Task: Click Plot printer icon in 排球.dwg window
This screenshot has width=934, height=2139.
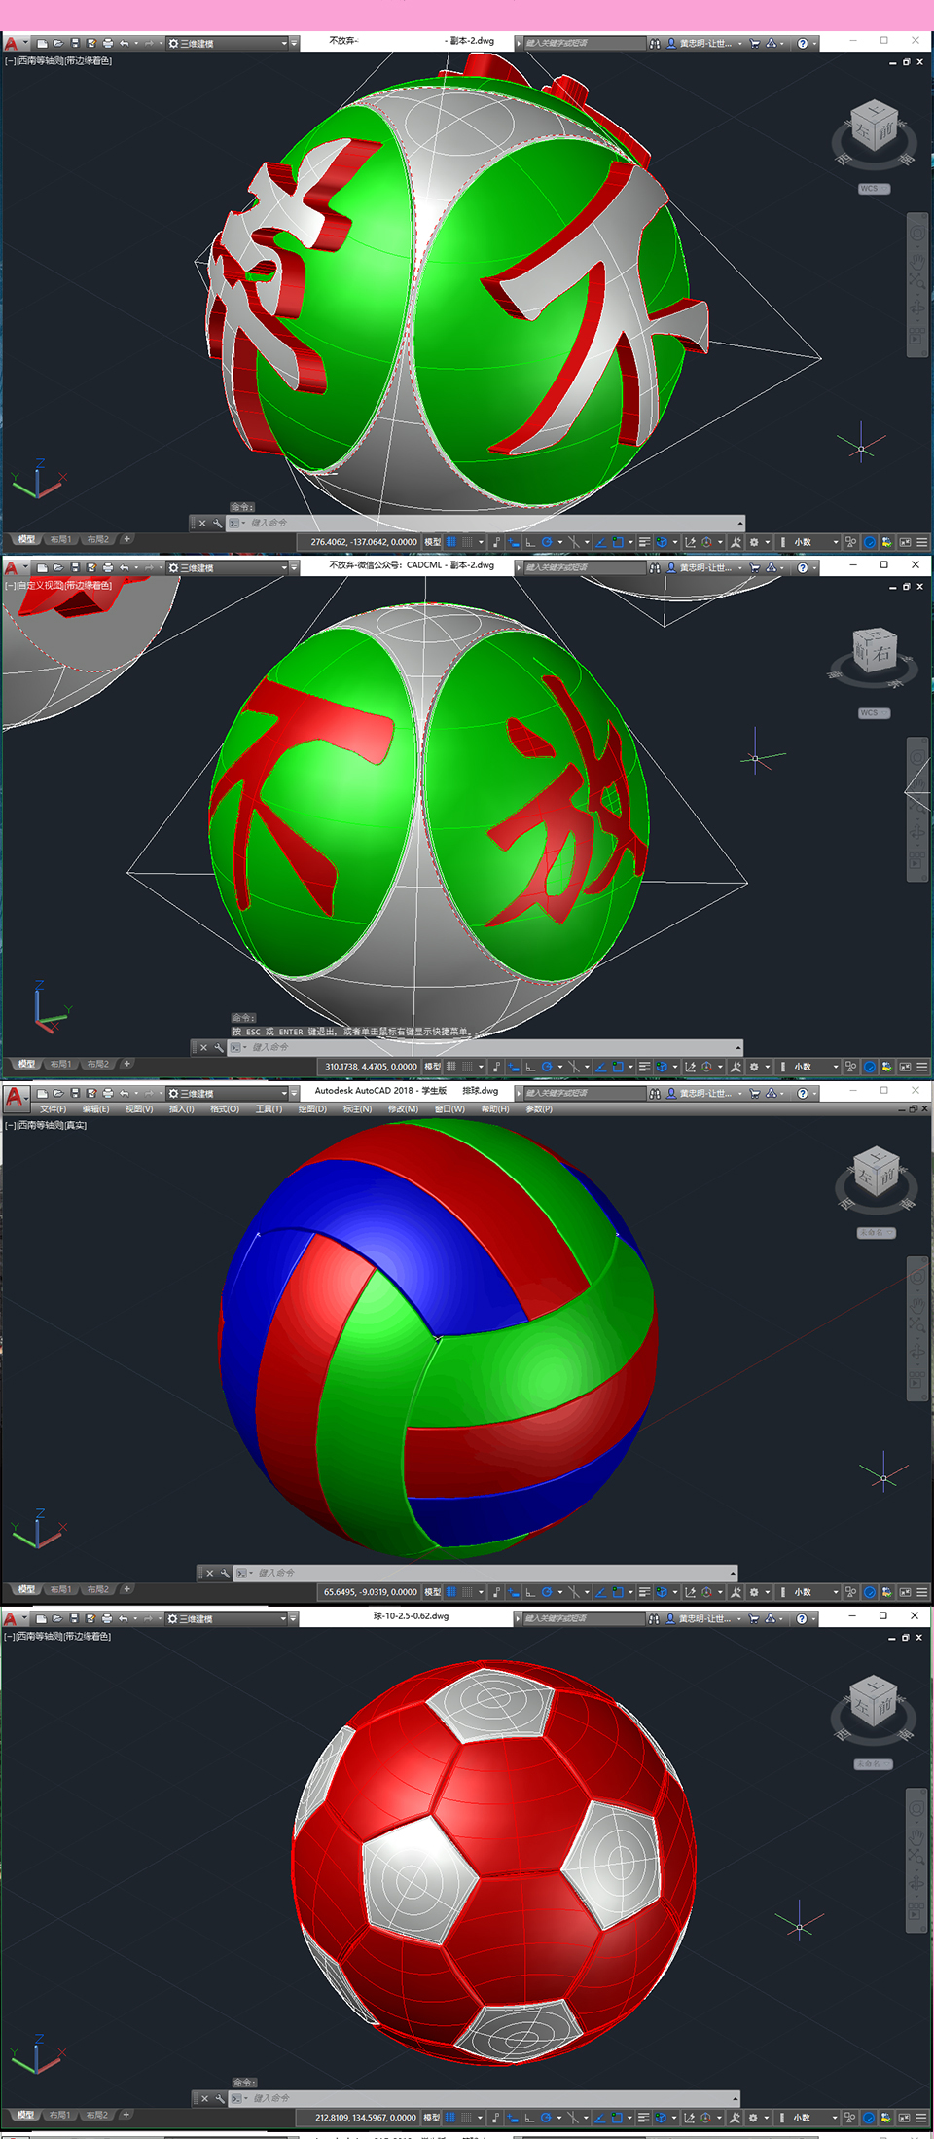Action: [x=108, y=1094]
